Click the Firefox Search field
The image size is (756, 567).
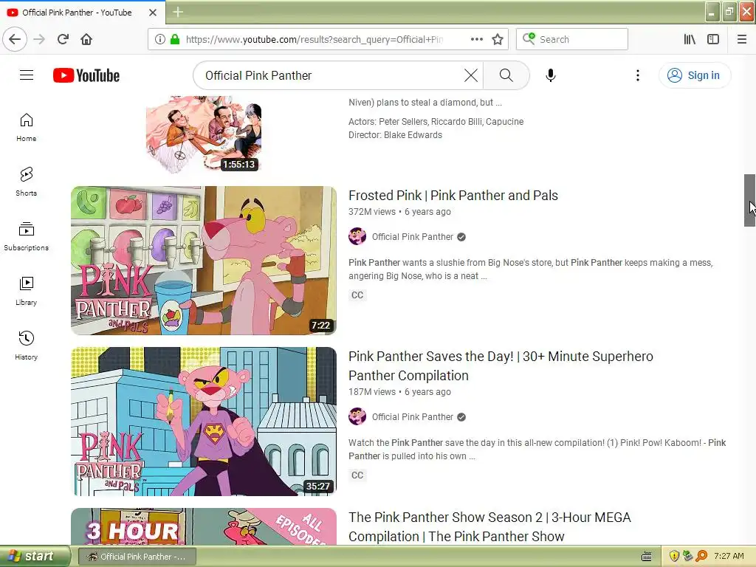click(572, 40)
